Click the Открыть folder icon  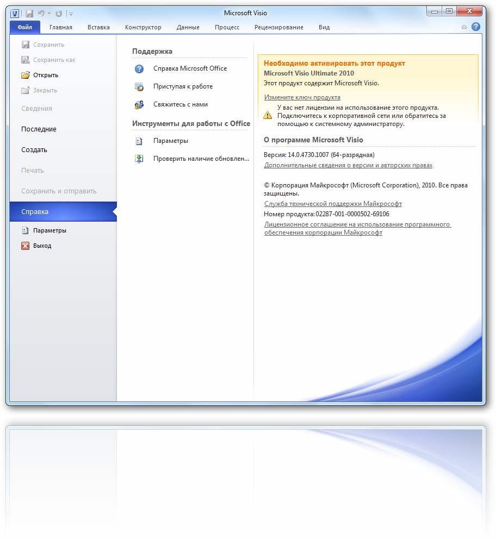(x=26, y=75)
